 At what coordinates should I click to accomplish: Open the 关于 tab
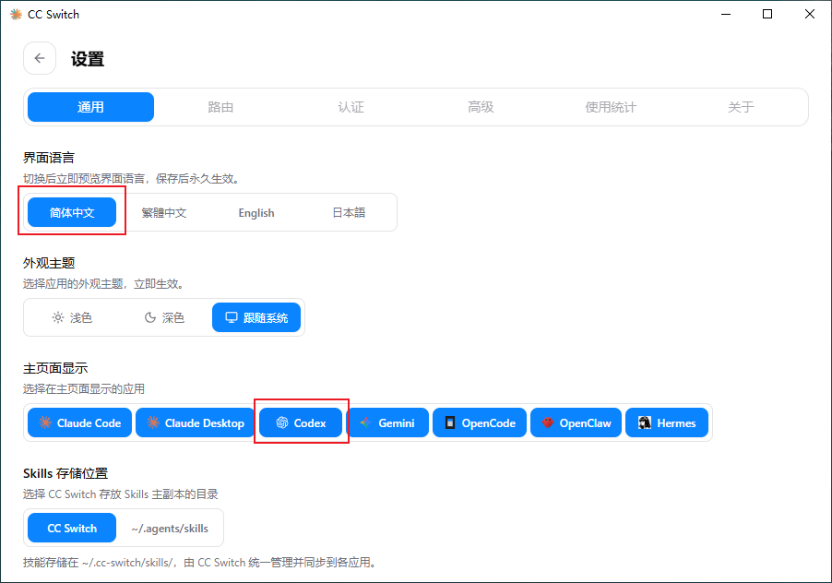pyautogui.click(x=741, y=107)
